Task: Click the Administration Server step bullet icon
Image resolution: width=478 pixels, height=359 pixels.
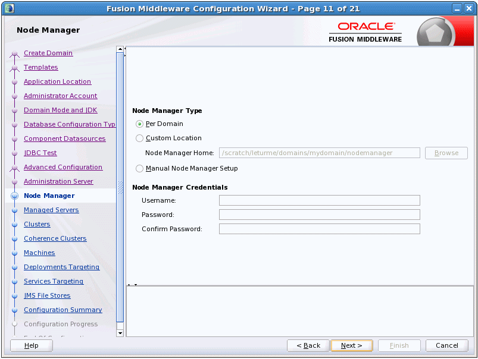Action: [14, 182]
